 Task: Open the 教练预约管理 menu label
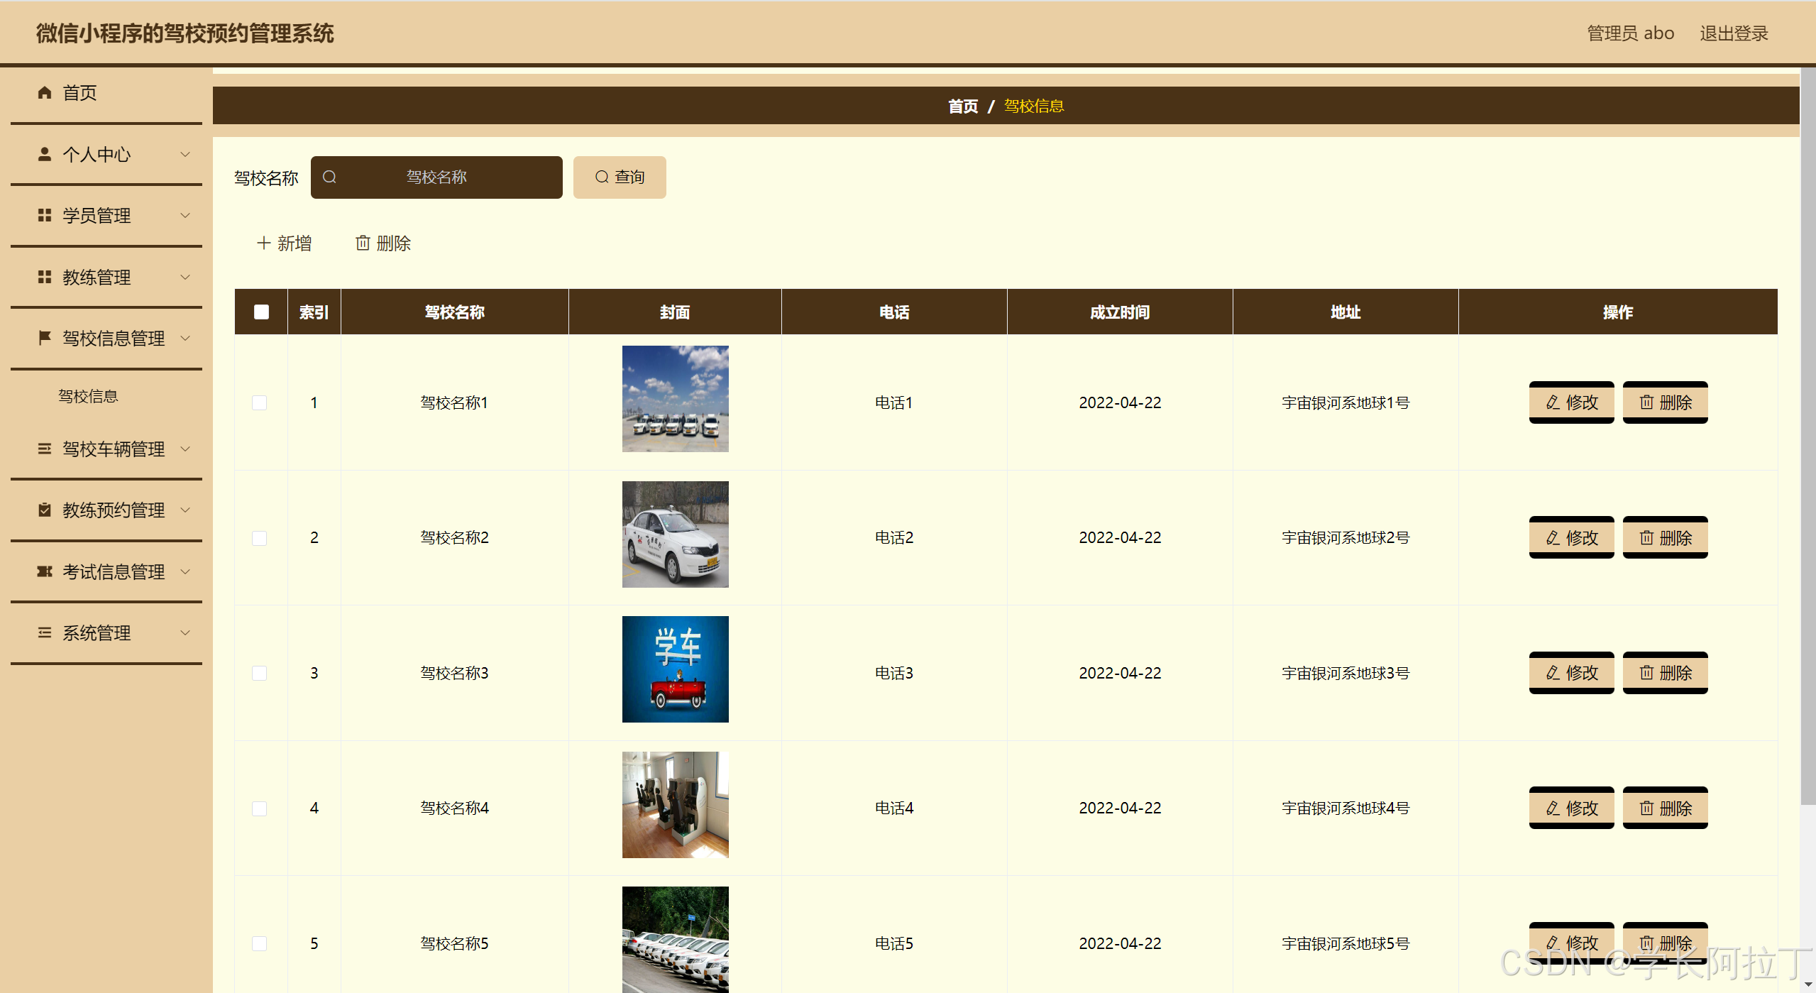click(114, 510)
